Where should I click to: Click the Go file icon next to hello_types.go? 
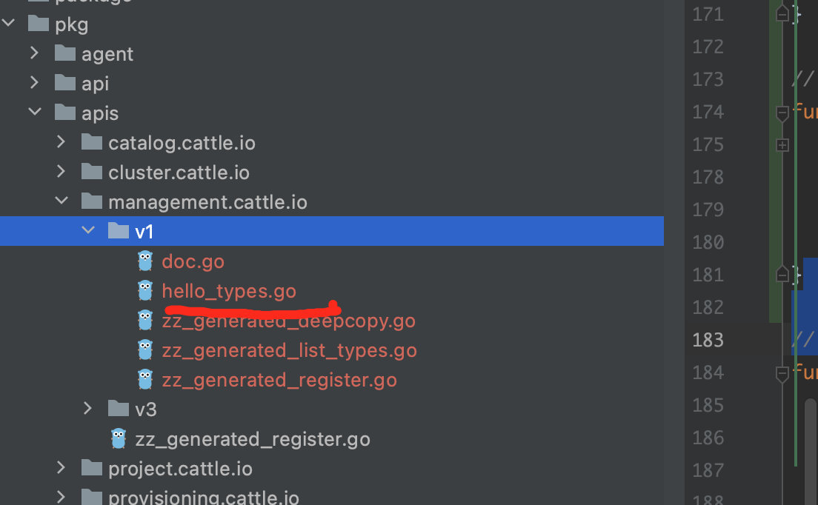click(145, 291)
